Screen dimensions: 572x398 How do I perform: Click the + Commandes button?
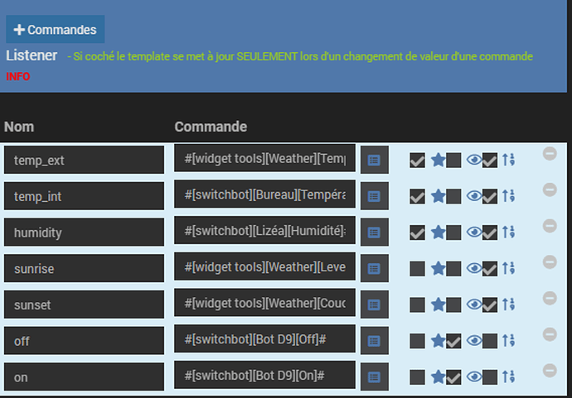[x=55, y=29]
